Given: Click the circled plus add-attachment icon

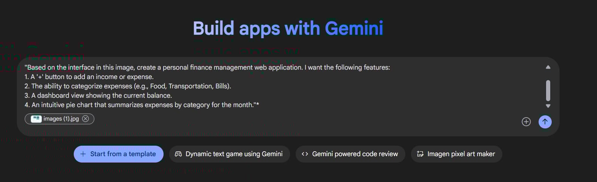Looking at the screenshot, I should tap(526, 122).
